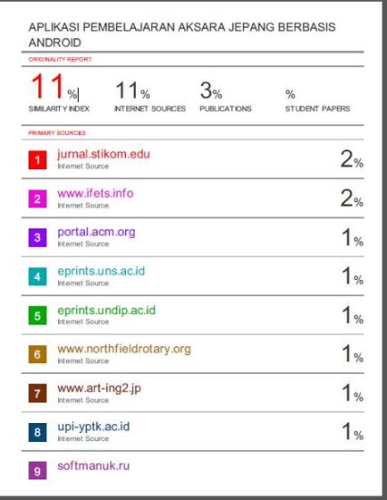Open the softmanuk.ru source link
This screenshot has width=387, height=500.
(x=93, y=466)
